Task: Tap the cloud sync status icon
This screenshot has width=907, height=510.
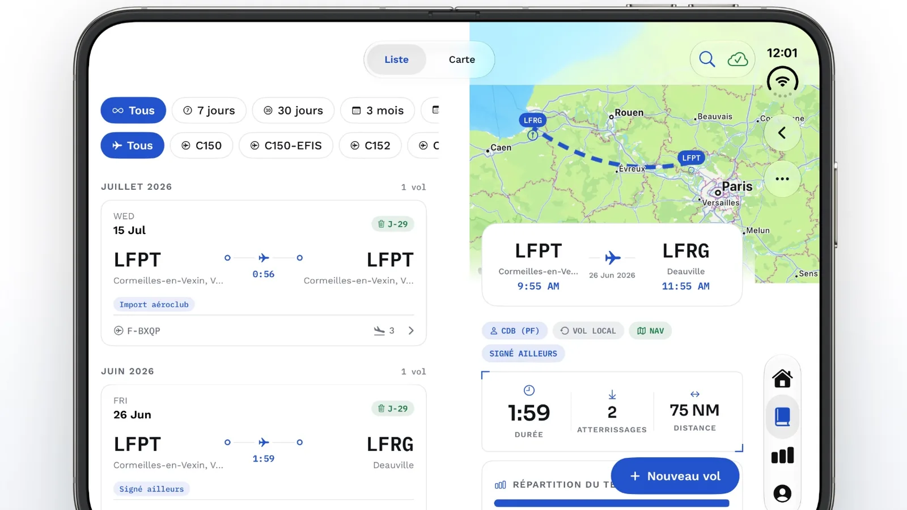Action: [x=738, y=59]
